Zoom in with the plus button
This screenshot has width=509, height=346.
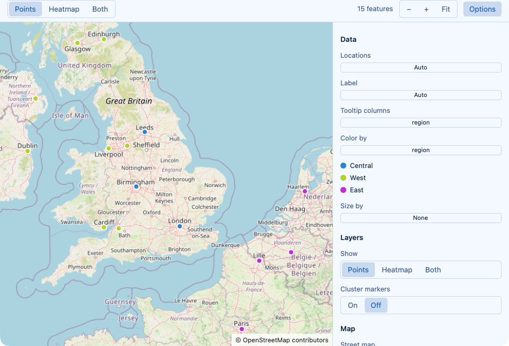point(426,9)
